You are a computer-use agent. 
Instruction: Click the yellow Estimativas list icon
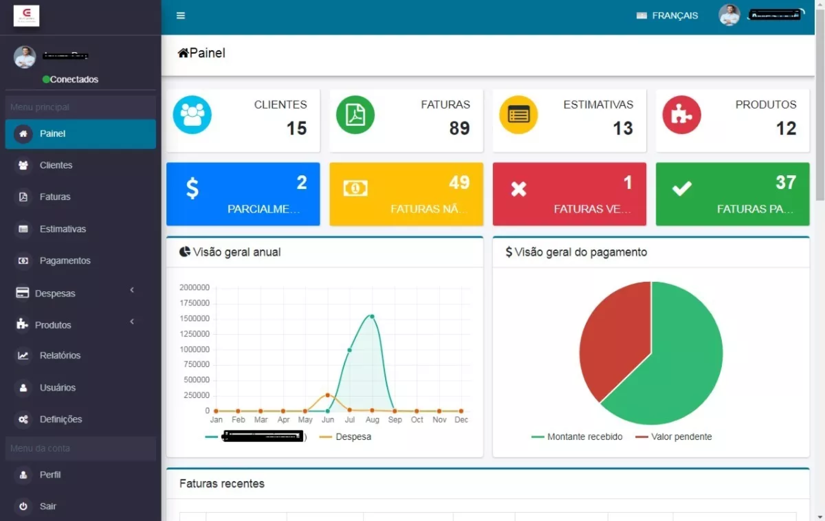tap(518, 115)
